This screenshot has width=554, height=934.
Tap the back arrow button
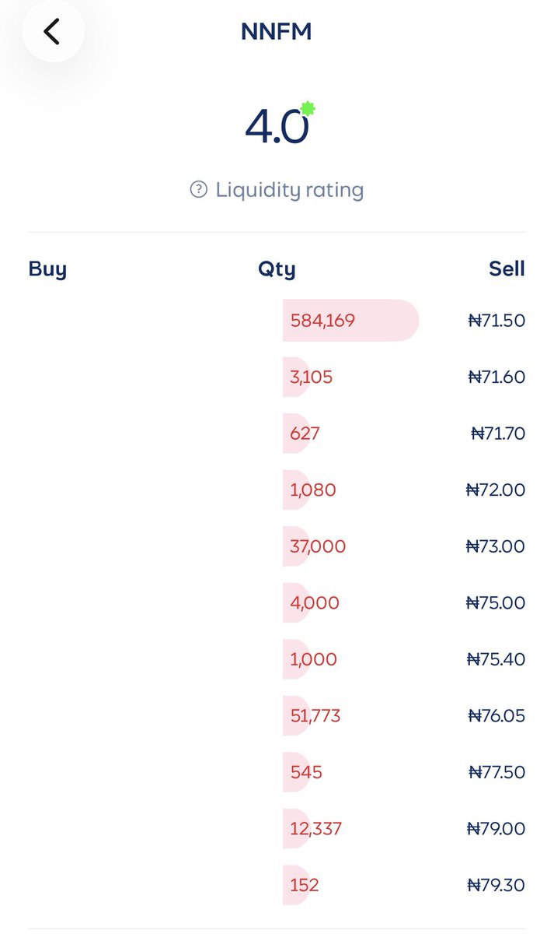coord(52,32)
